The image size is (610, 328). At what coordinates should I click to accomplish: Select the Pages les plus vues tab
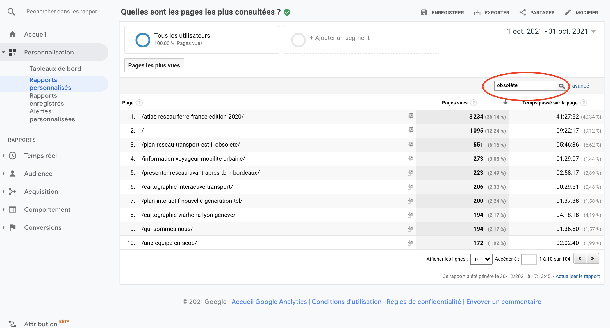(x=154, y=65)
